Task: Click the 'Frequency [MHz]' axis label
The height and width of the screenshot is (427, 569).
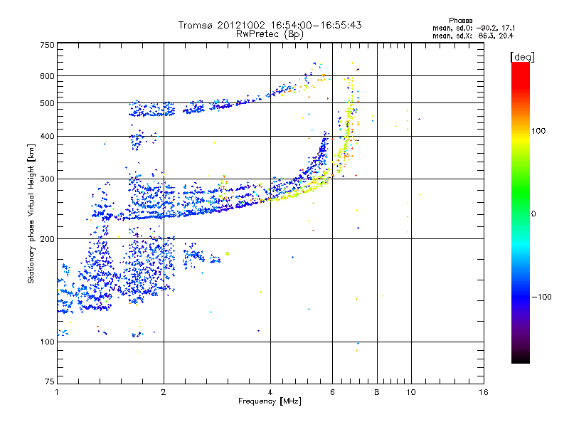Action: tap(270, 401)
